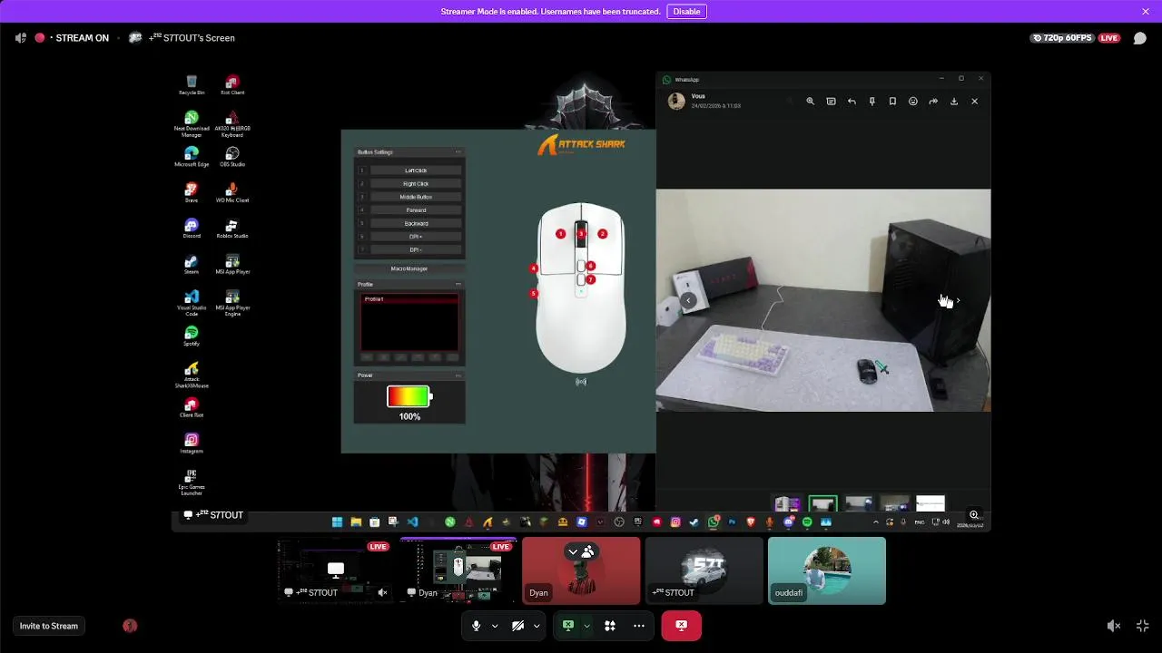Select the white document thumbnail in strip
The height and width of the screenshot is (653, 1162).
[931, 503]
